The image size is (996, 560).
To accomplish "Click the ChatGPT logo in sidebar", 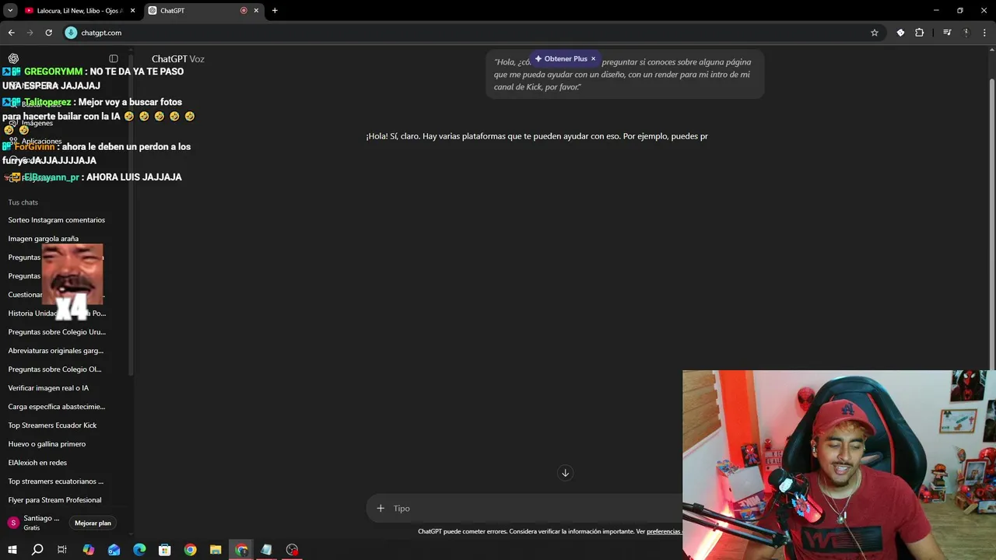I will [13, 58].
